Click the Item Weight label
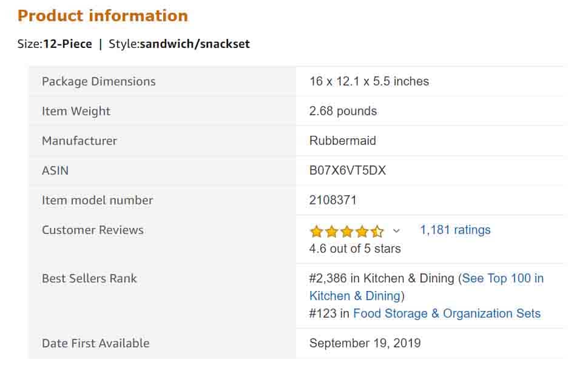Image resolution: width=577 pixels, height=371 pixels. point(76,111)
